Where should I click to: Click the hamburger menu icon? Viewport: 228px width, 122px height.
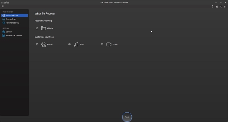click(x=3, y=7)
